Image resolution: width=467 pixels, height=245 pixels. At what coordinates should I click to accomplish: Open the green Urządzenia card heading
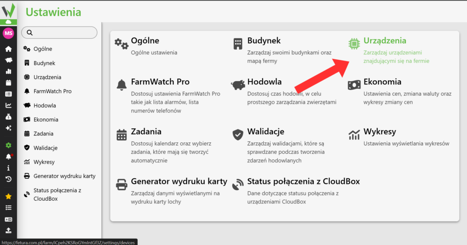(x=385, y=41)
